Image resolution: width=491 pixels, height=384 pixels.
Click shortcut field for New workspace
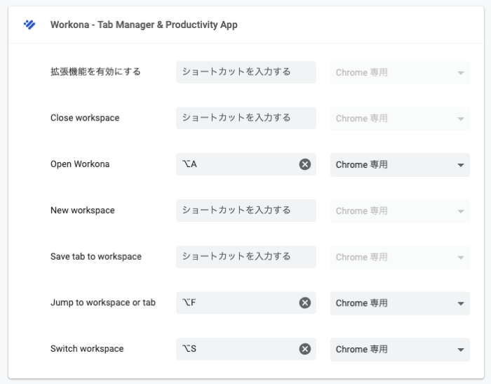pos(245,211)
